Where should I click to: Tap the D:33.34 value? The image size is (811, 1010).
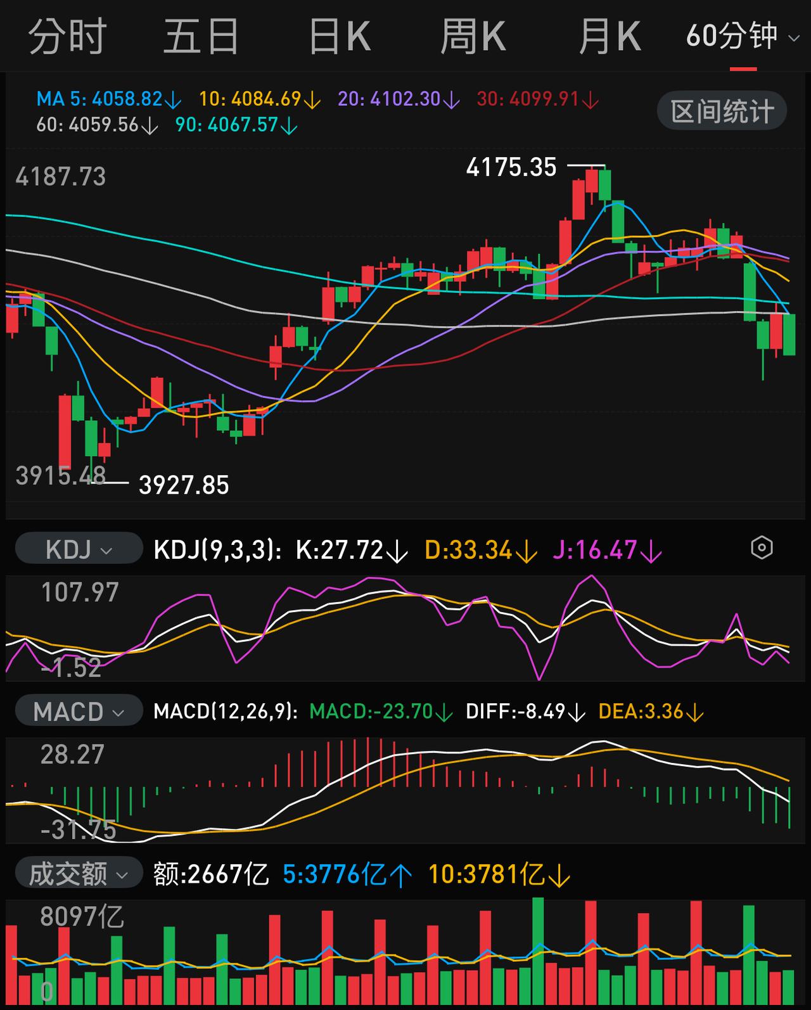tap(481, 549)
